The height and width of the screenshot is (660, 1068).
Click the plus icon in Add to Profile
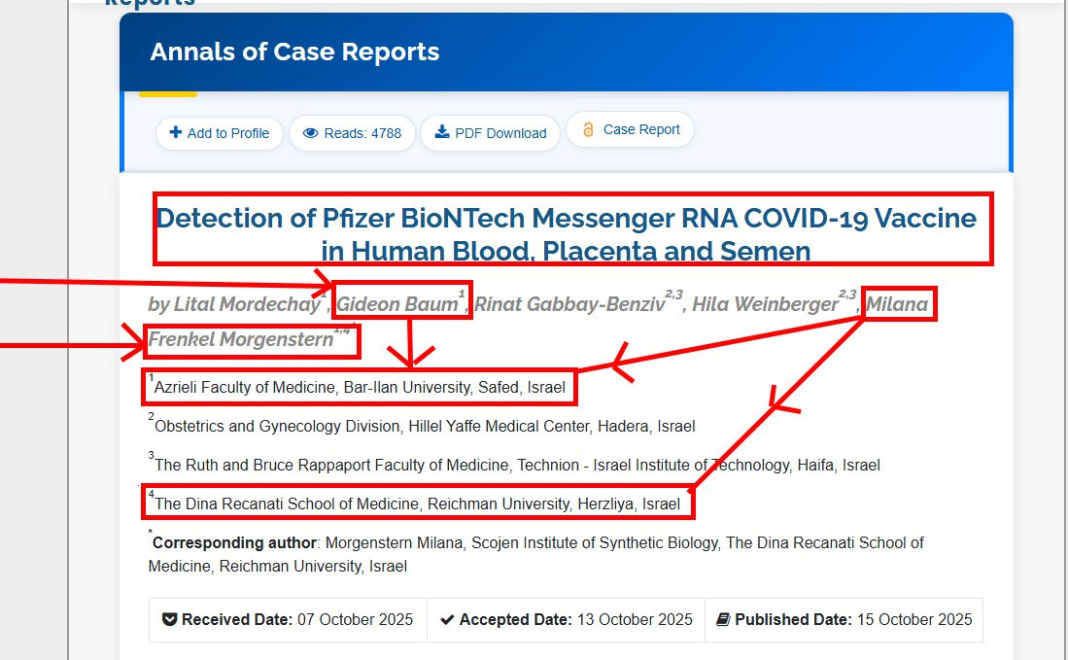pos(176,132)
